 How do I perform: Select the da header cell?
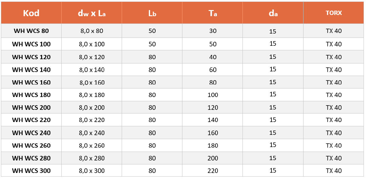click(273, 13)
